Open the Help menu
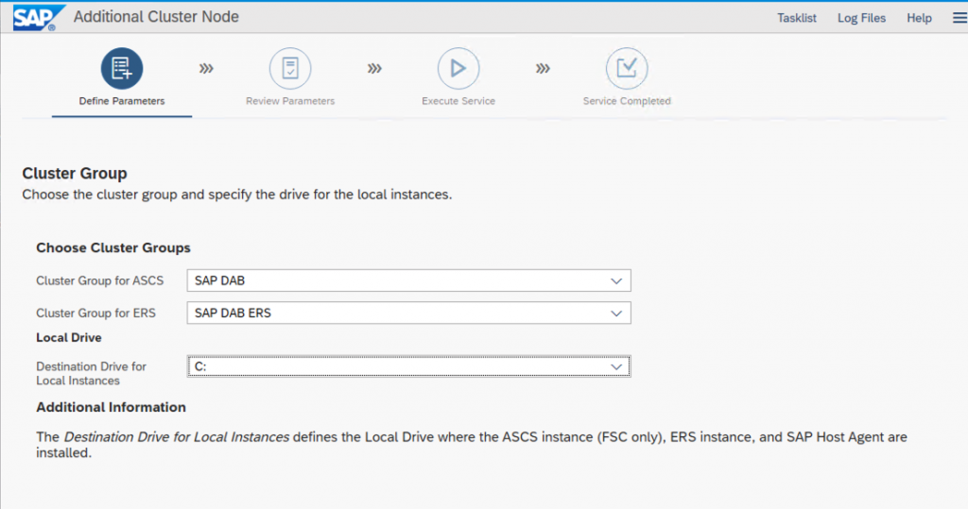The image size is (968, 509). click(x=919, y=18)
